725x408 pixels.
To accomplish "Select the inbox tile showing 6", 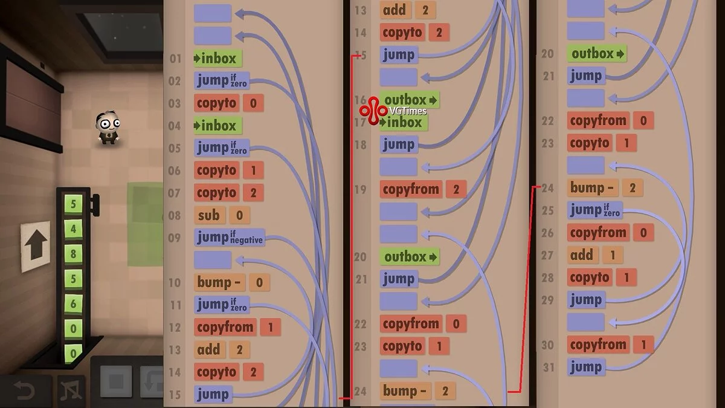I will point(74,303).
